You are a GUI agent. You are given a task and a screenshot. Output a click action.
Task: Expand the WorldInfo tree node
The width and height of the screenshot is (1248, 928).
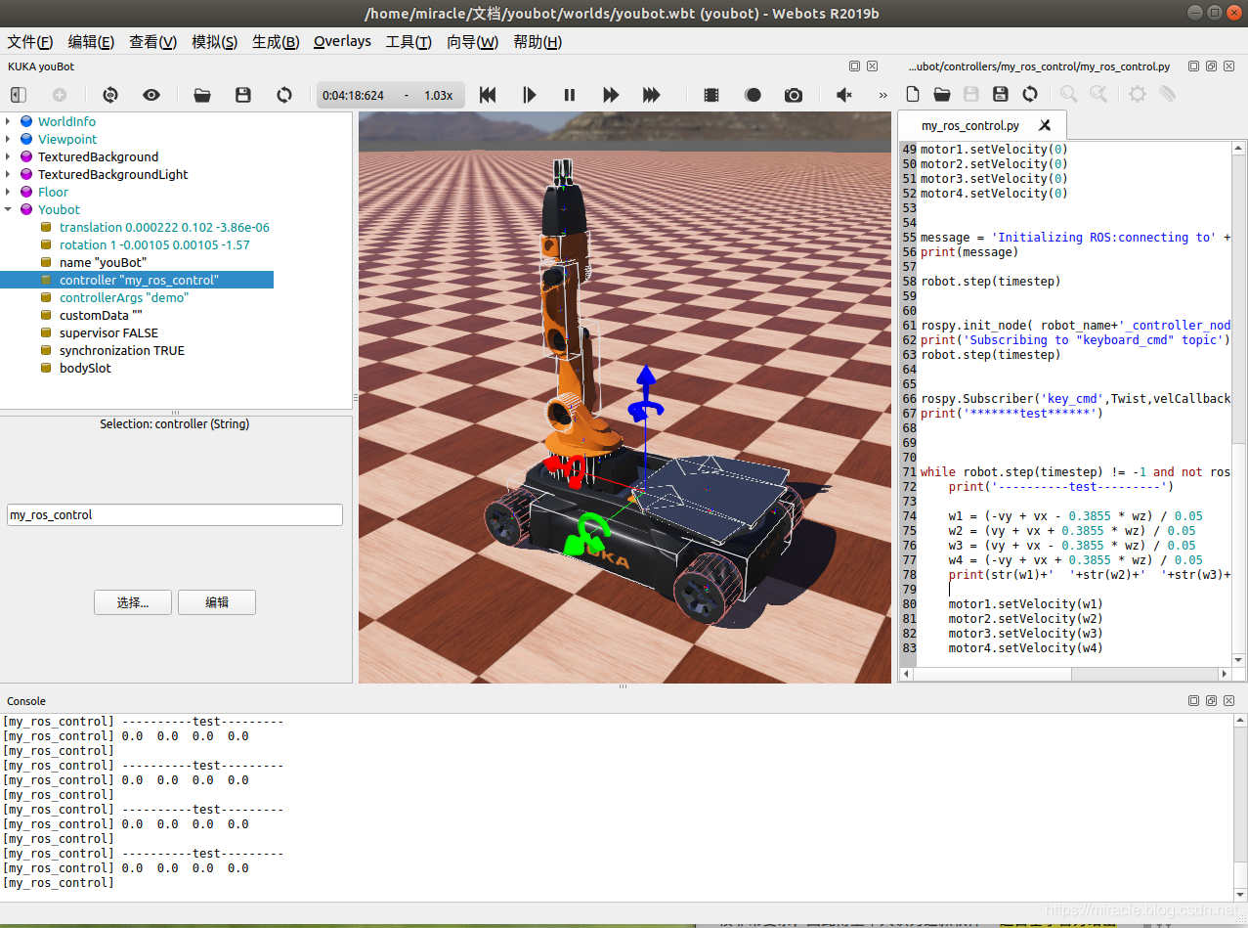[8, 121]
